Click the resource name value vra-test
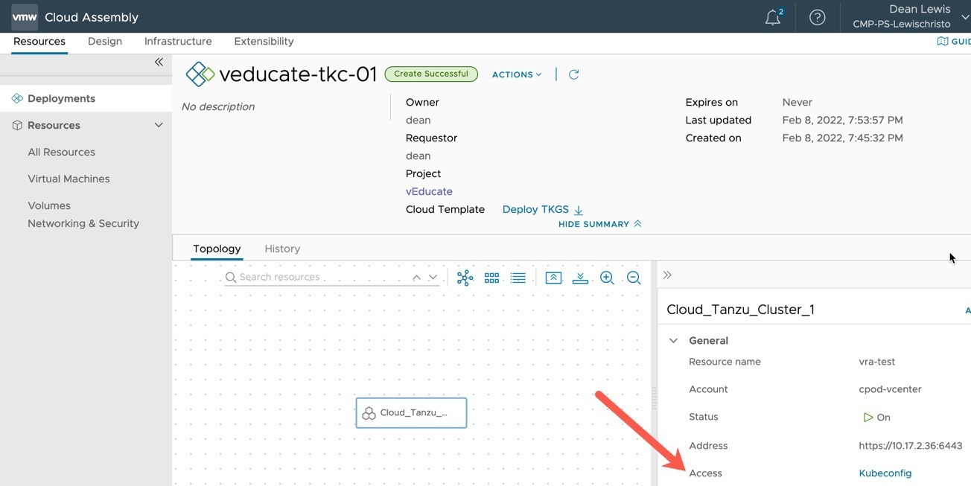The image size is (971, 486). [x=877, y=362]
